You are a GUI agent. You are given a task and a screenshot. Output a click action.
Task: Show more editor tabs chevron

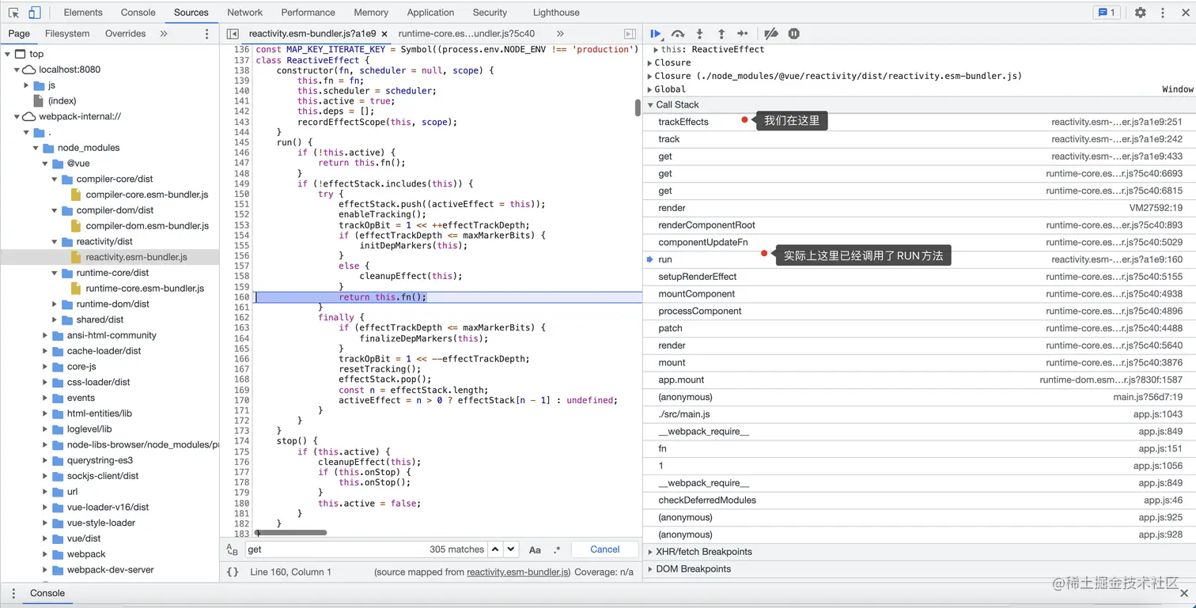[560, 34]
